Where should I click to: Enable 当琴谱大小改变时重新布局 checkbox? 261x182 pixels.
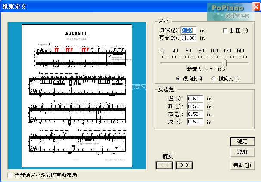click(x=10, y=175)
